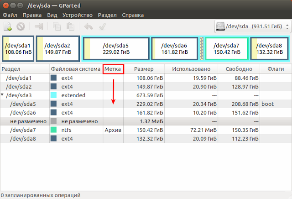Click the green ntfs swatch for /dev/sda7
Viewport: 292px width, 199px height.
click(x=54, y=130)
